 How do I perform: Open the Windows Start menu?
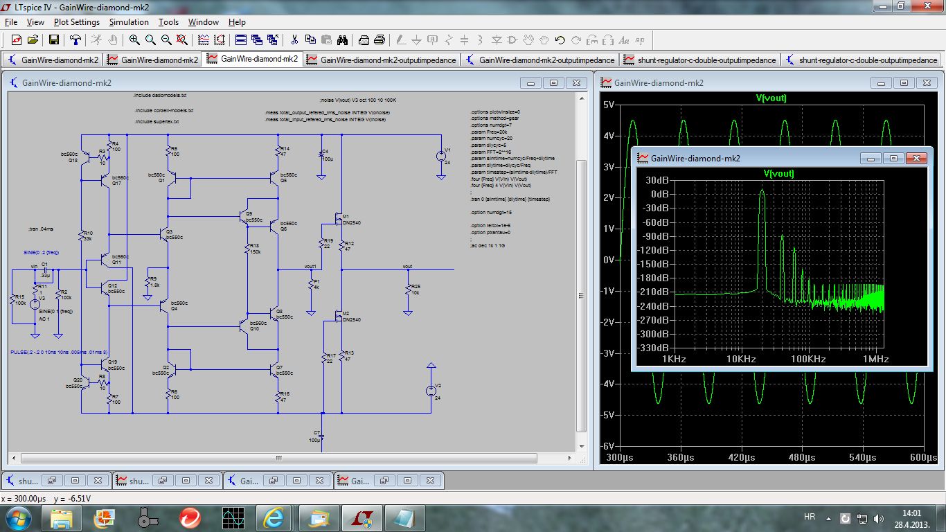coord(17,517)
